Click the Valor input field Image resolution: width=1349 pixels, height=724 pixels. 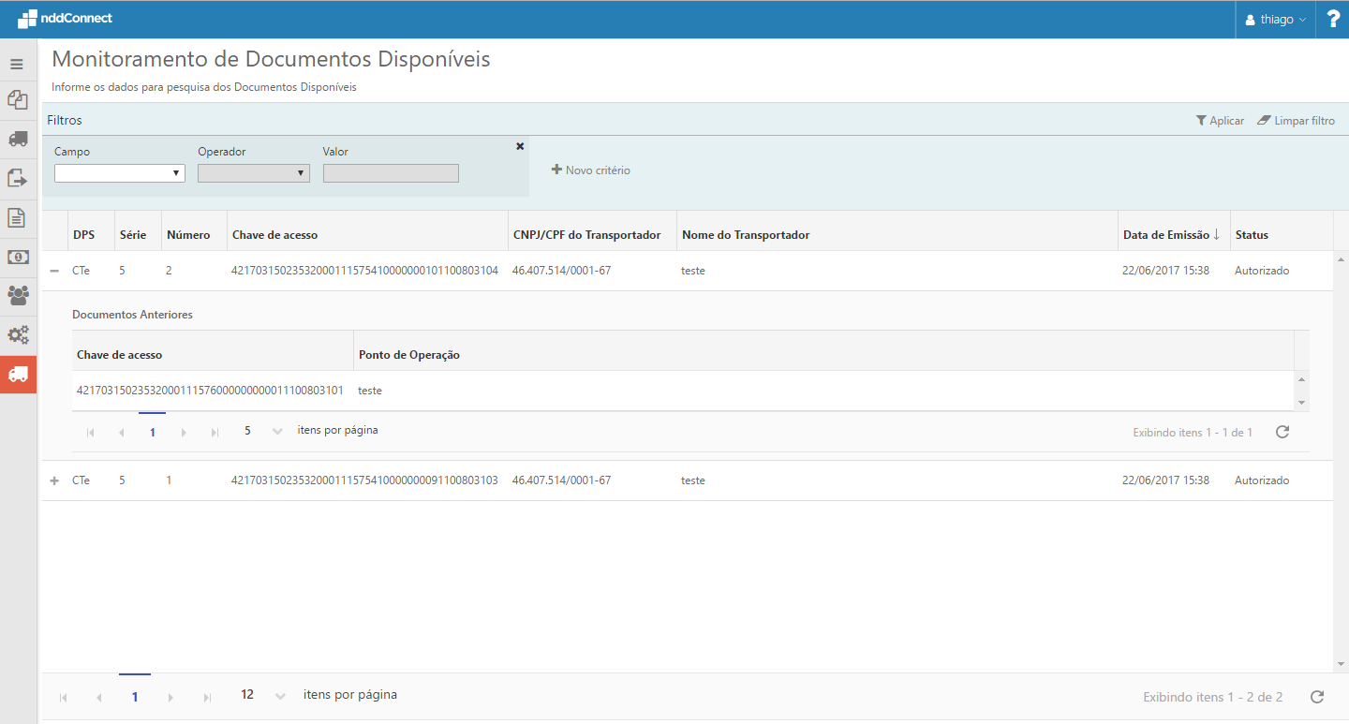pyautogui.click(x=391, y=173)
